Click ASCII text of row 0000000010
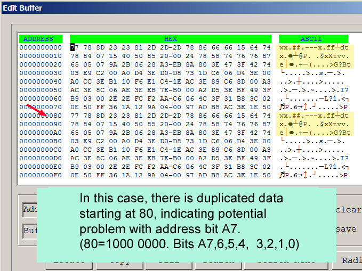This screenshot has width=362, height=271. [313, 56]
